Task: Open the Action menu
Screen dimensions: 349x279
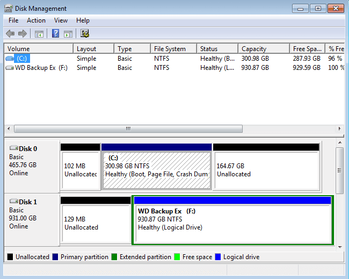Action: [36, 20]
